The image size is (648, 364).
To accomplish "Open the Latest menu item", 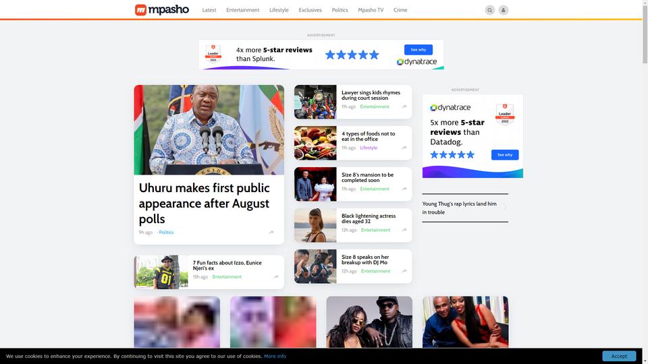I will click(x=209, y=10).
